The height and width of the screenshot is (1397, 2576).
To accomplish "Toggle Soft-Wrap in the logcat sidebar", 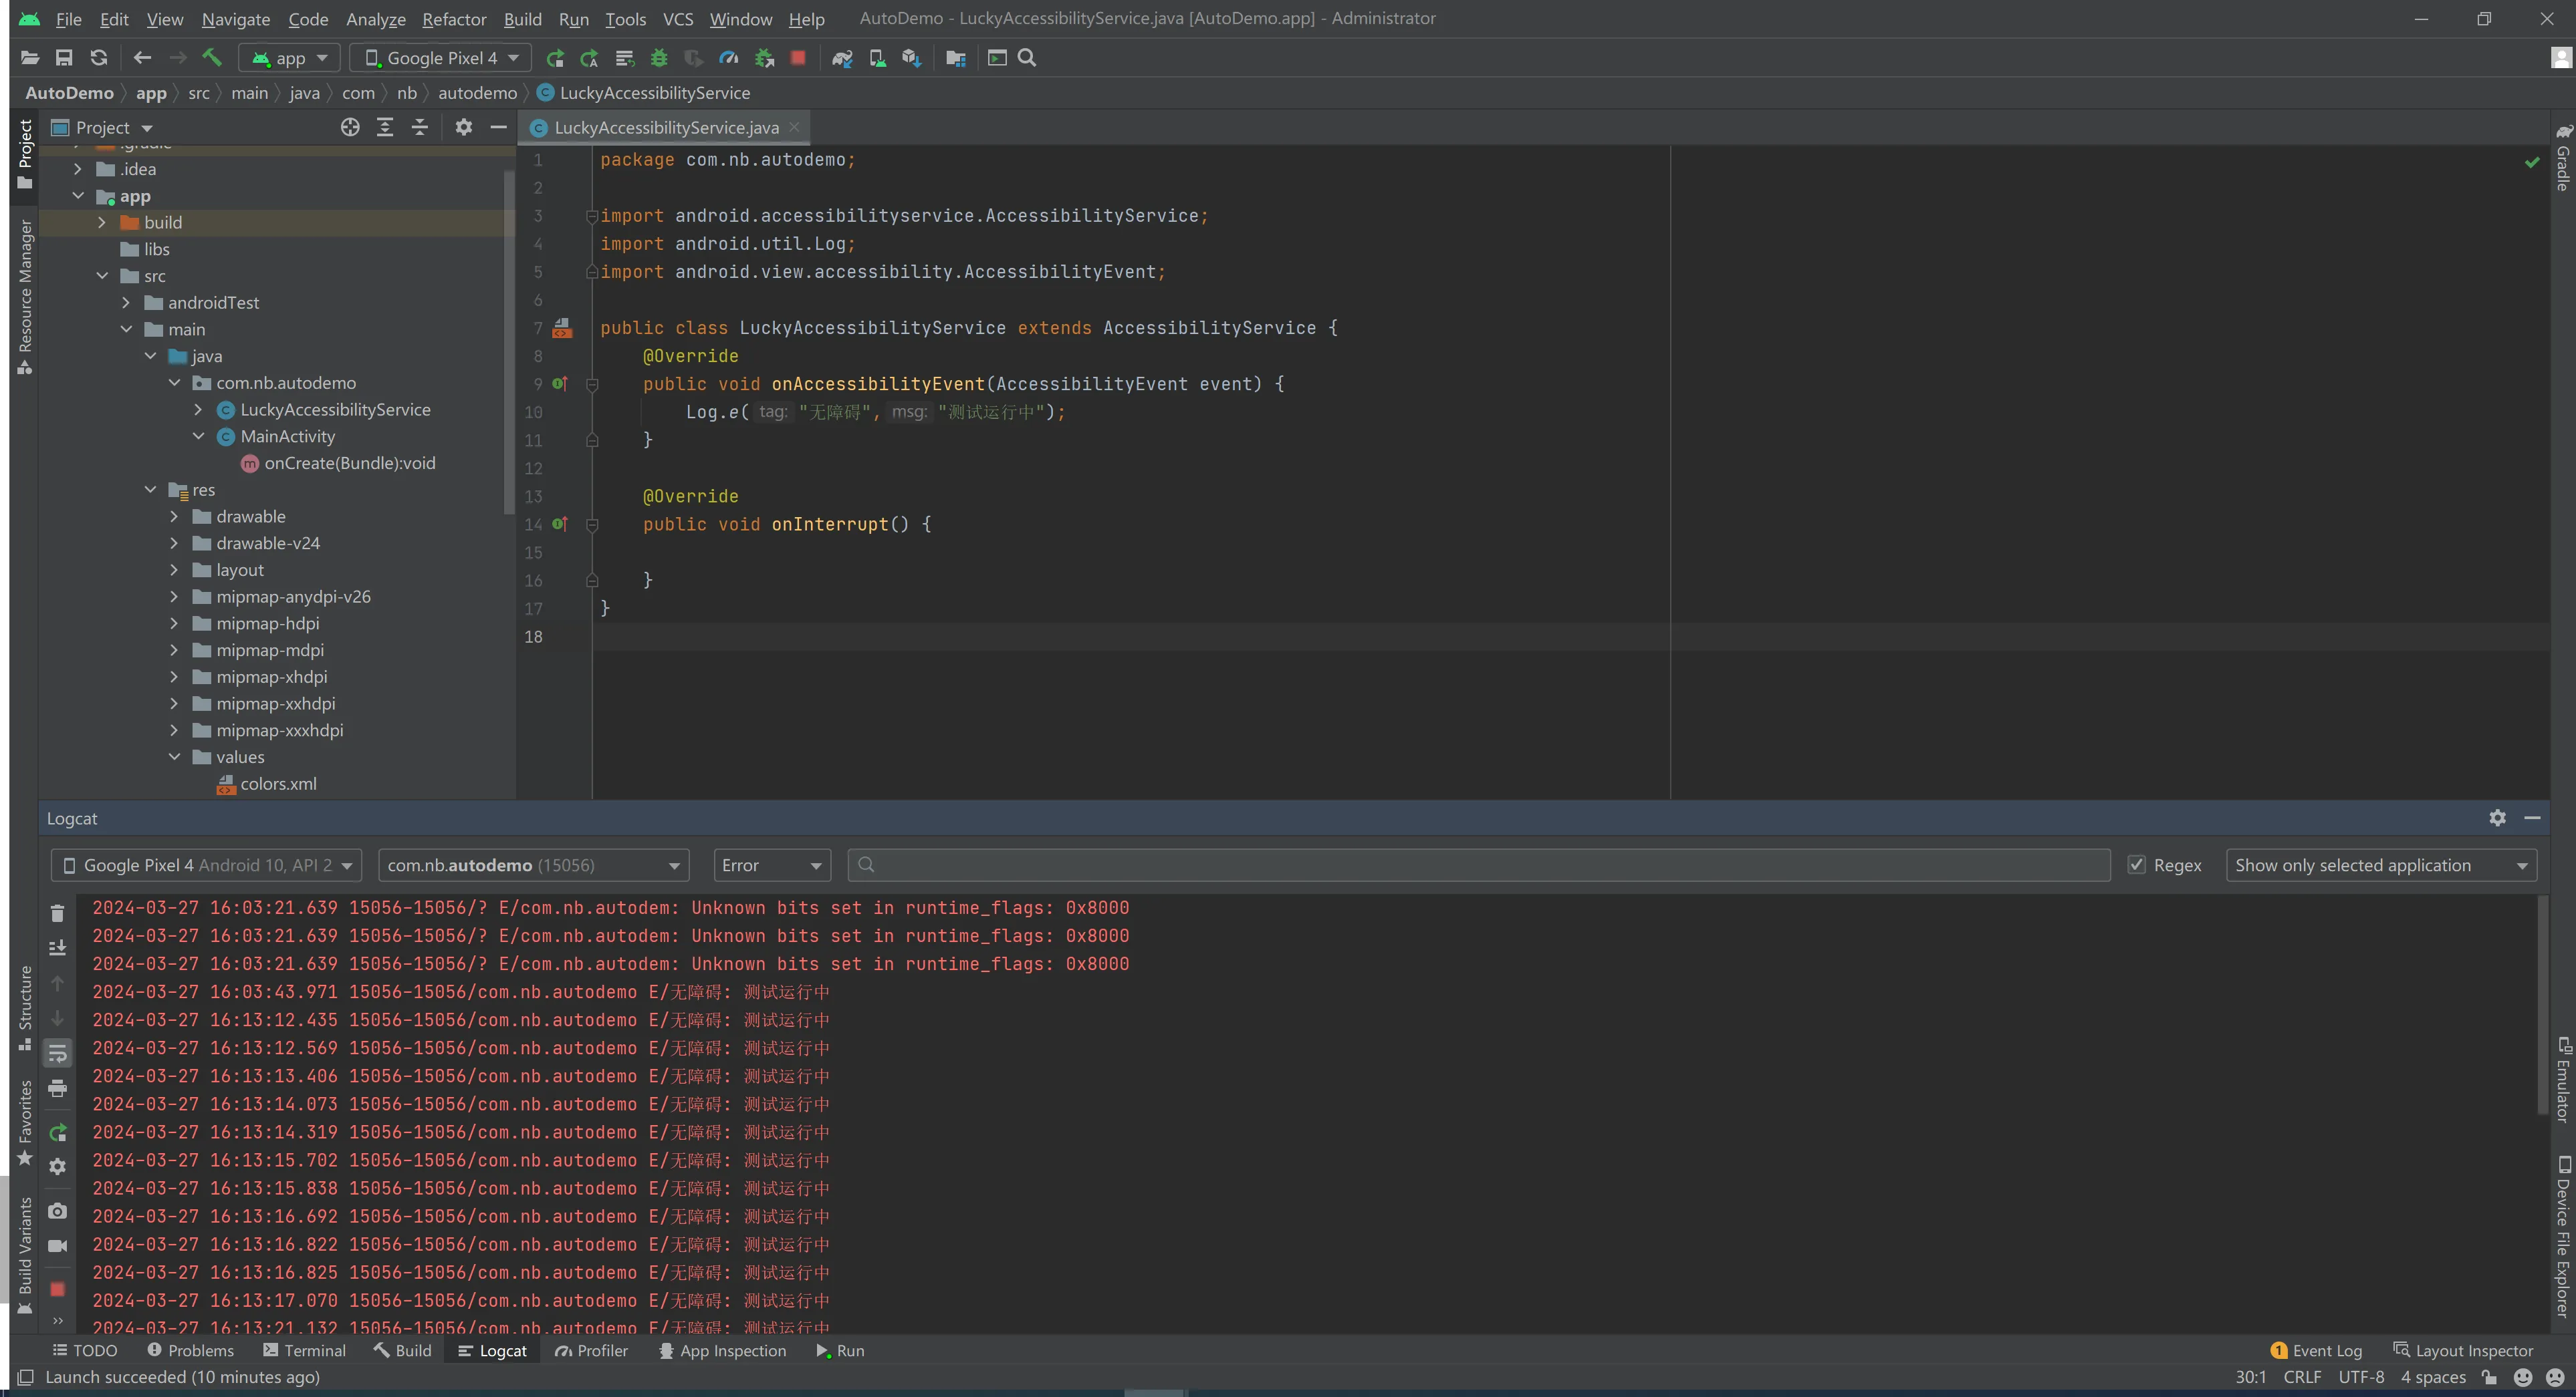I will click(57, 1053).
